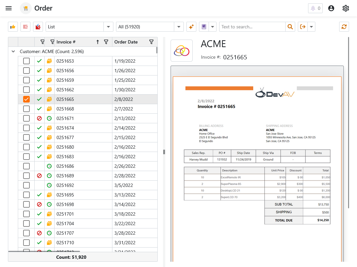Uncheck the checkbox for invoice 0251665
The width and height of the screenshot is (357, 267).
pos(26,99)
